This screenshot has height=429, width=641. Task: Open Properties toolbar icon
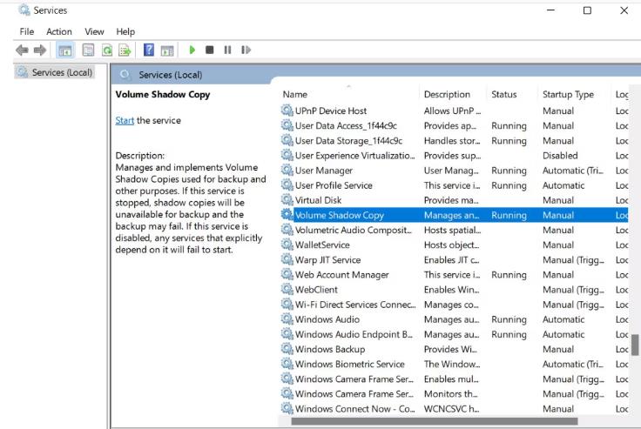(x=88, y=50)
